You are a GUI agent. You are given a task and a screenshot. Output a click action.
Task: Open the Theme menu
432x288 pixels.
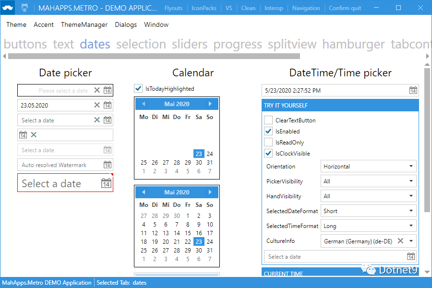[x=16, y=24]
